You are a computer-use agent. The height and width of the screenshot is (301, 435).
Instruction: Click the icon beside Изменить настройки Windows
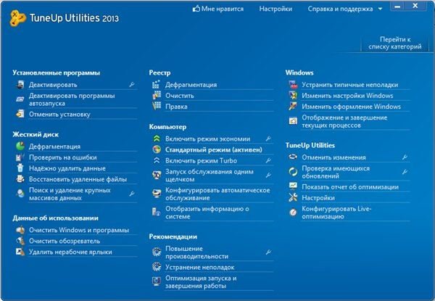293,96
